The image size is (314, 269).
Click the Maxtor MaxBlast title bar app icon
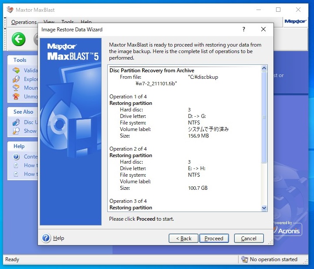click(10, 10)
